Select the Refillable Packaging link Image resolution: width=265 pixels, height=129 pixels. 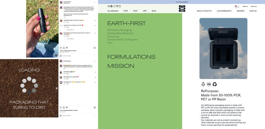point(120,30)
